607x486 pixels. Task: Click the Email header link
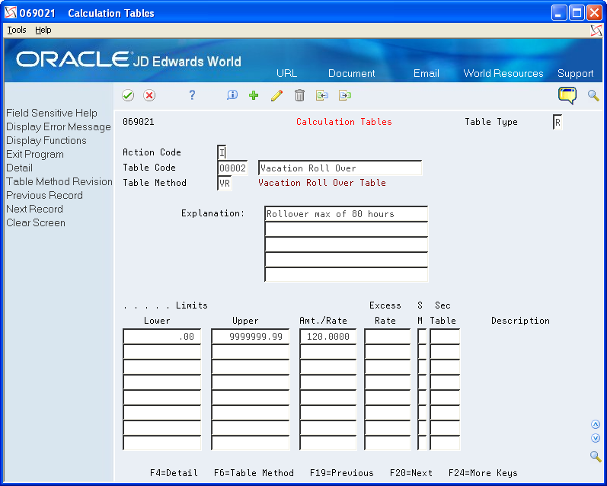pos(426,73)
